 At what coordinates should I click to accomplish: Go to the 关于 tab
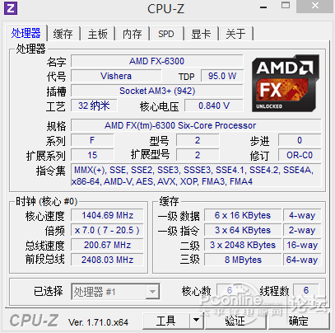pos(235,34)
